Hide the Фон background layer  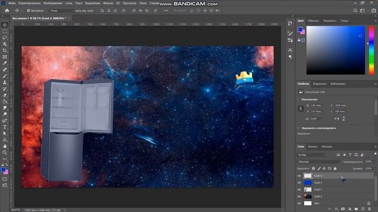point(299,203)
